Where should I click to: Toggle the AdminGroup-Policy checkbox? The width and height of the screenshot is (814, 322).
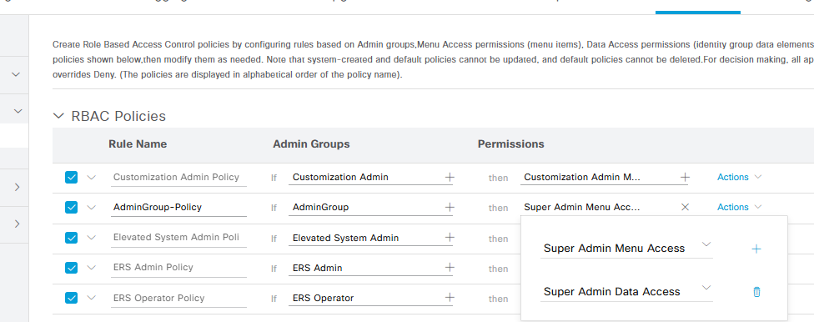(71, 207)
